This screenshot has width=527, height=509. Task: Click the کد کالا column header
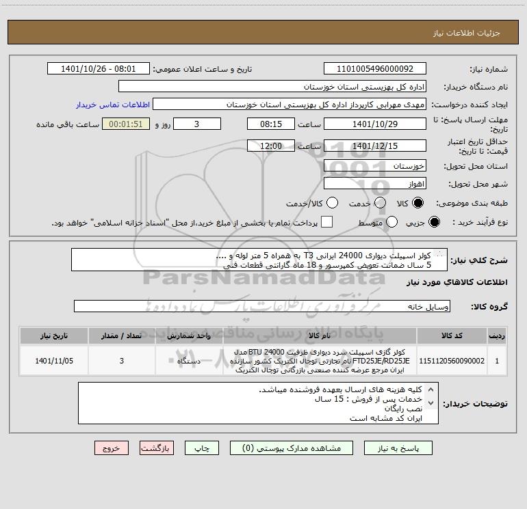point(452,336)
